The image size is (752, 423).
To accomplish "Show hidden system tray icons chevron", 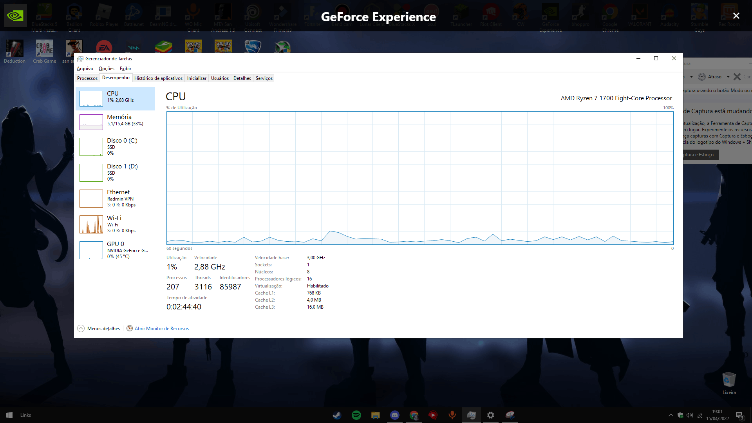I will click(x=671, y=415).
